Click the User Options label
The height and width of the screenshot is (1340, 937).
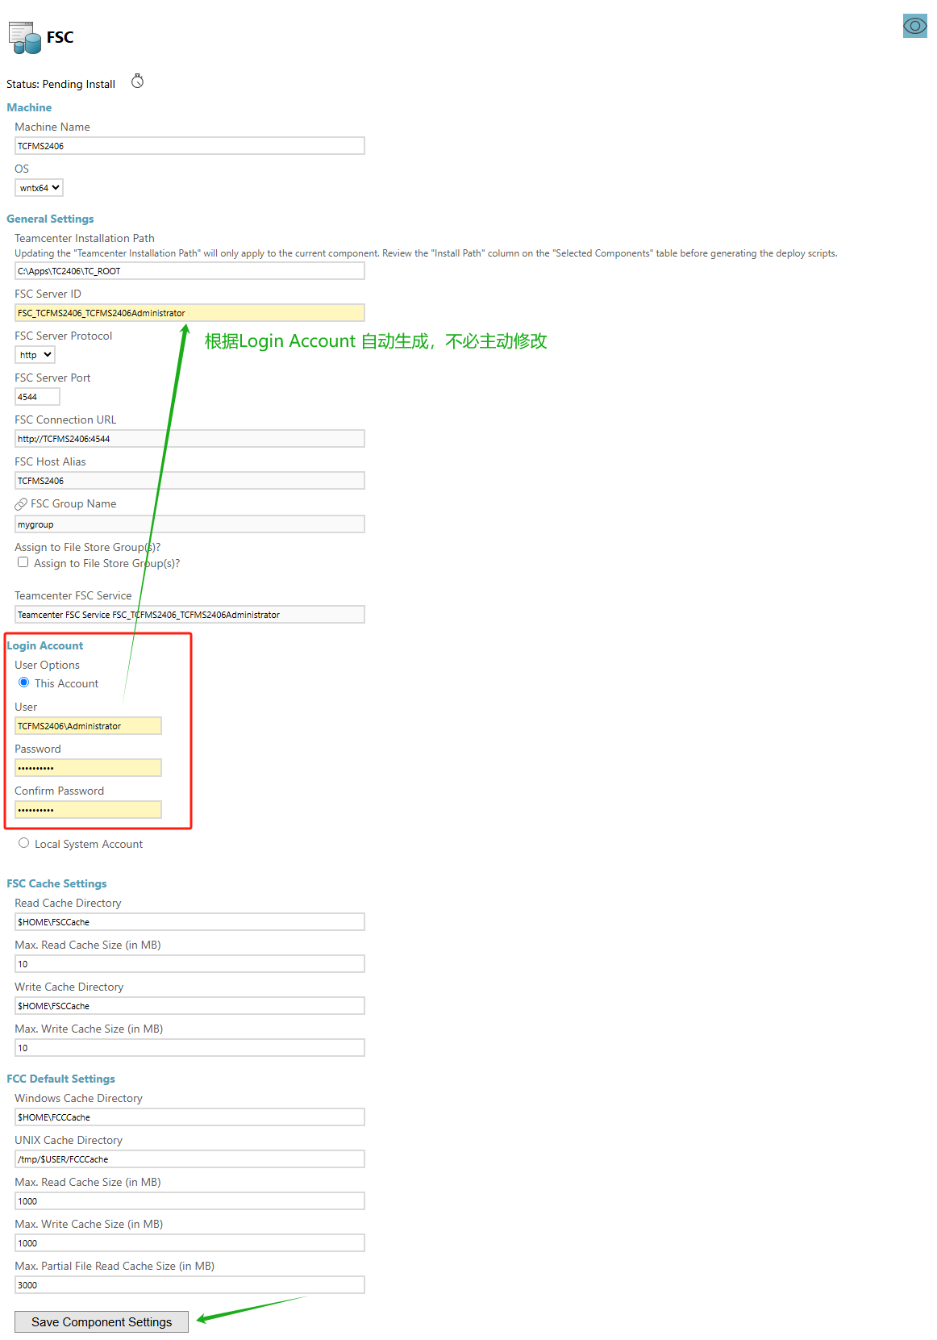tap(47, 665)
